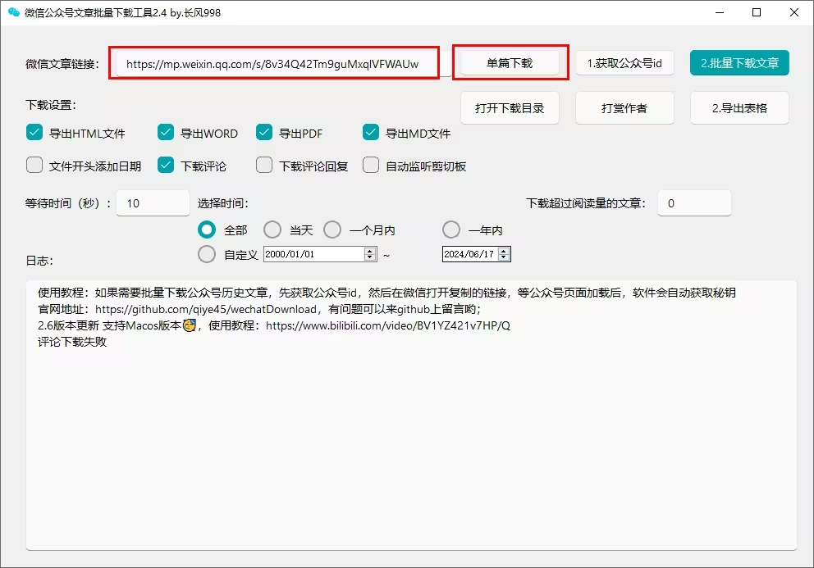814x568 pixels.
Task: Click the bilibili.com video tutorial URL text
Action: click(388, 325)
